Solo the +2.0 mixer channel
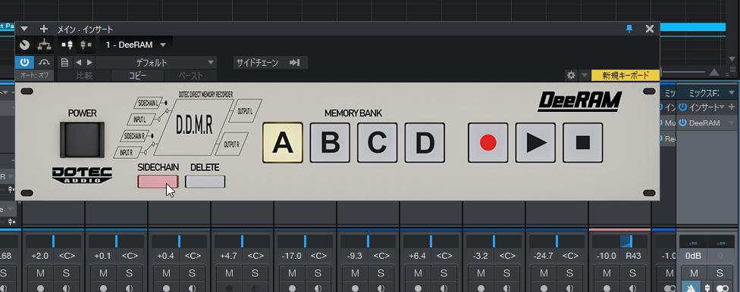740x292 pixels. [x=67, y=273]
